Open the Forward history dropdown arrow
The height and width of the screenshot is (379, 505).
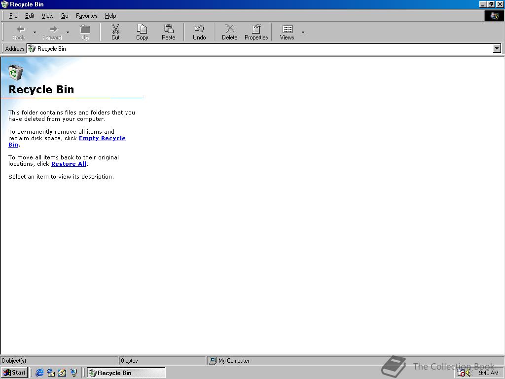(68, 32)
